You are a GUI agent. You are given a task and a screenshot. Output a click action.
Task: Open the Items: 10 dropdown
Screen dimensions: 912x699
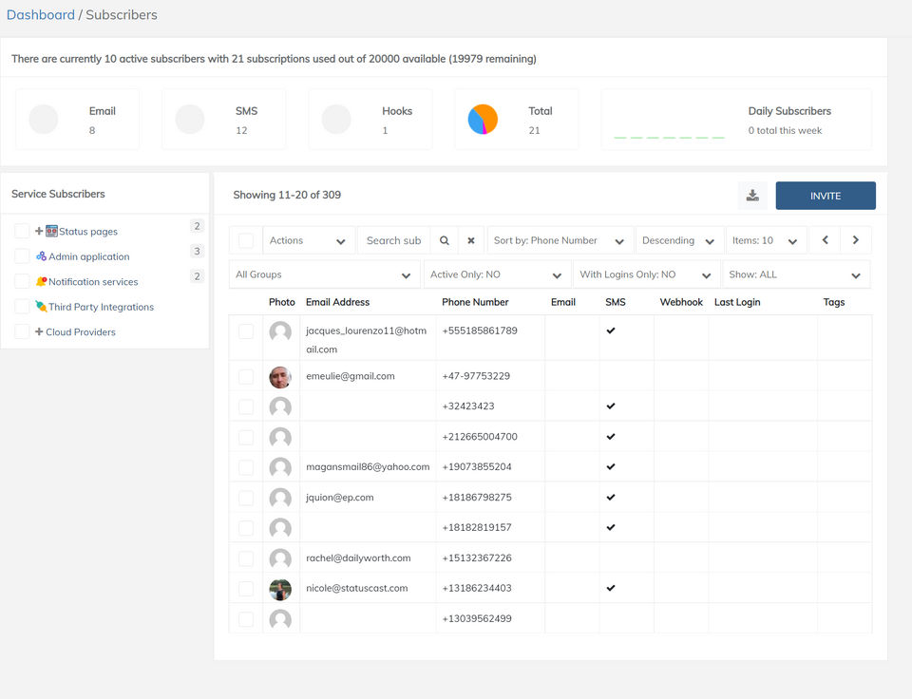click(x=766, y=240)
